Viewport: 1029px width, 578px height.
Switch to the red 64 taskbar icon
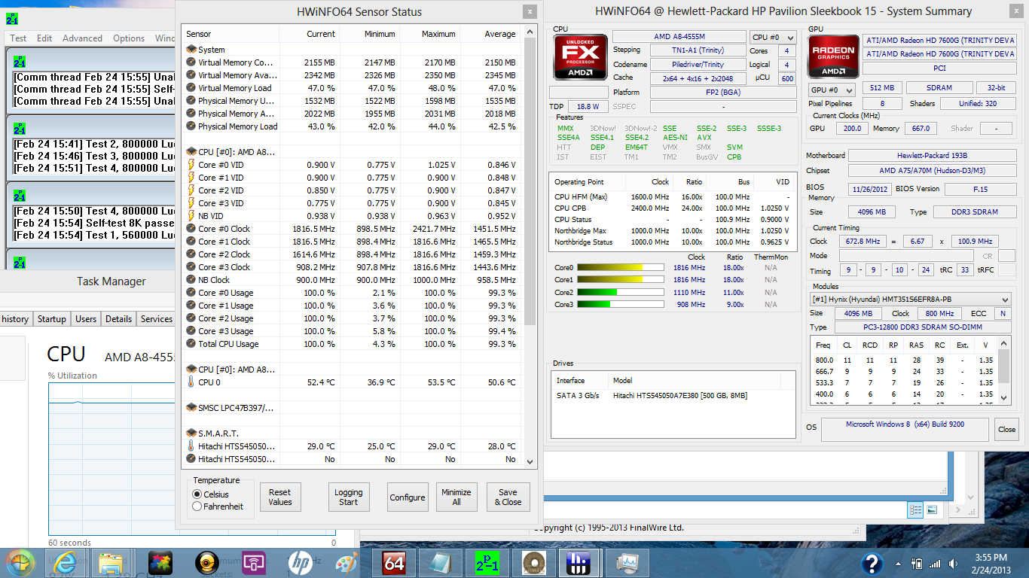click(394, 562)
